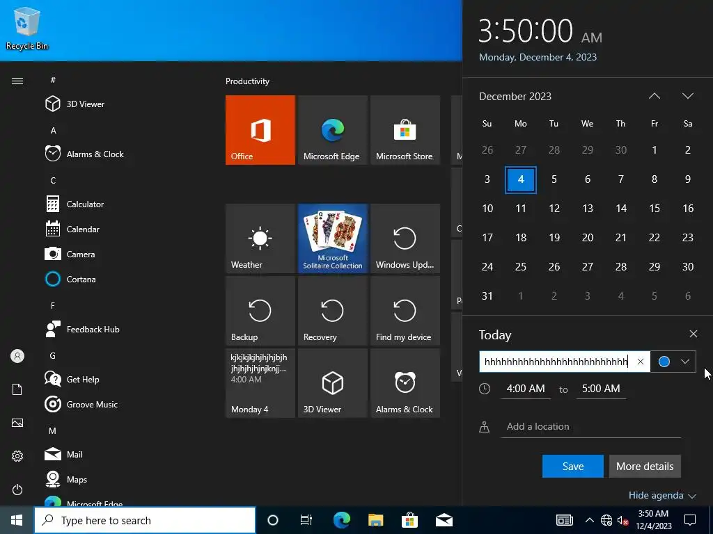Change end time 5:00 AM

[601, 389]
